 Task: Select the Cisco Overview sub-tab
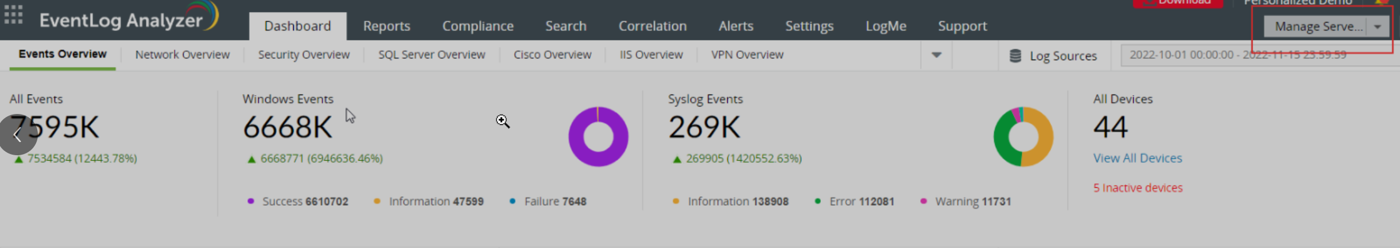(x=552, y=54)
